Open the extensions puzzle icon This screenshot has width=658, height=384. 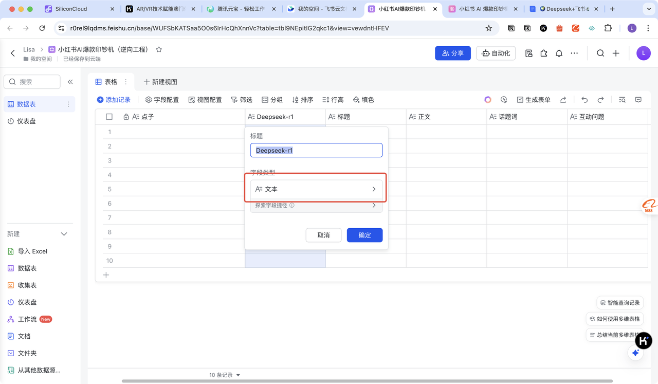pos(544,53)
